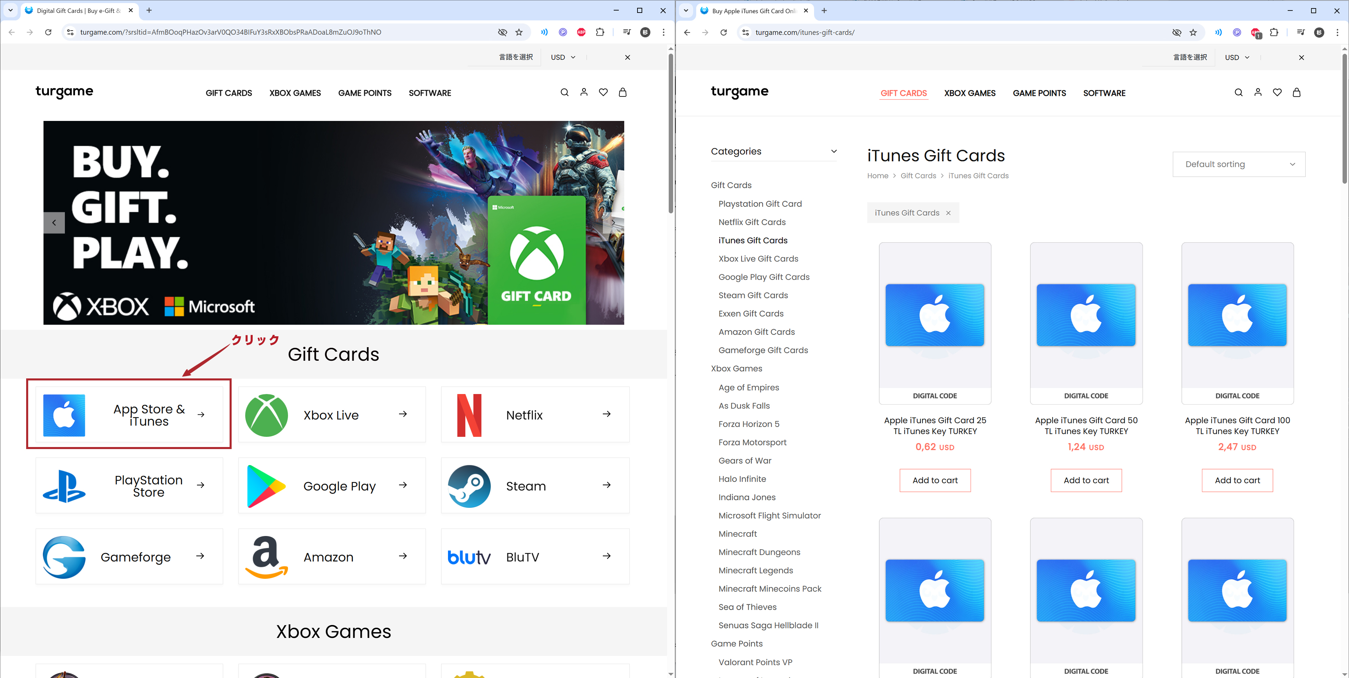Add iTunes Gift Card 25 TL to cart
The height and width of the screenshot is (678, 1349).
935,480
